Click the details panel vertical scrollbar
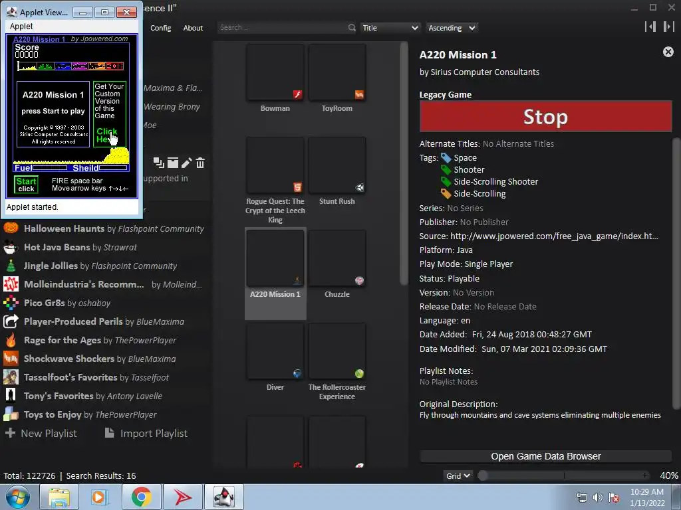 [676, 273]
